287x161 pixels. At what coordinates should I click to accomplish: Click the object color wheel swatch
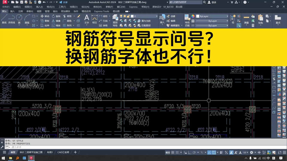[193, 16]
